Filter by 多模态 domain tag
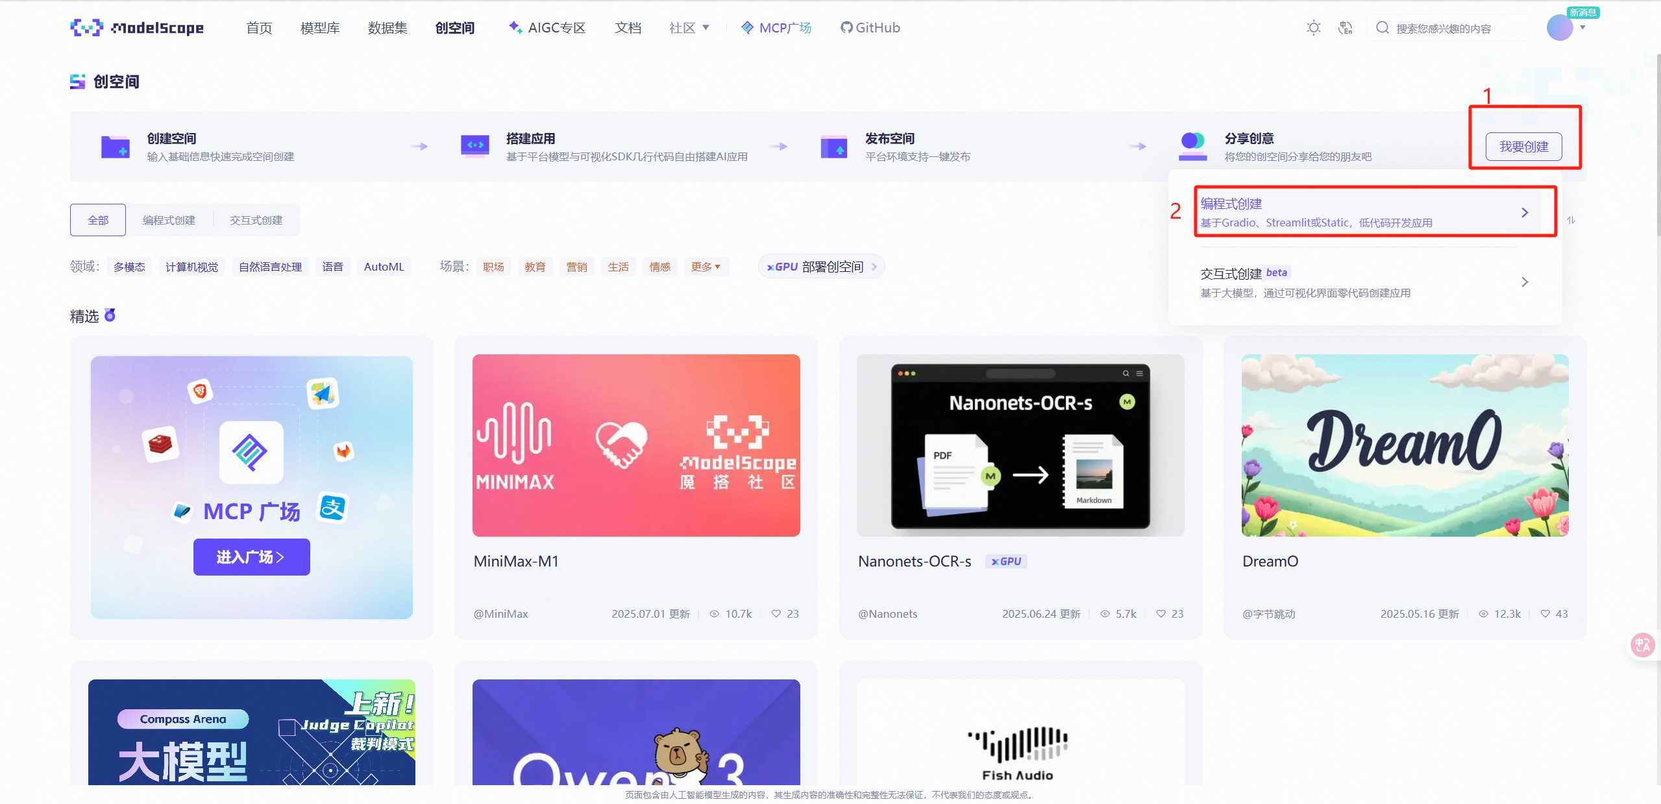 [x=129, y=267]
